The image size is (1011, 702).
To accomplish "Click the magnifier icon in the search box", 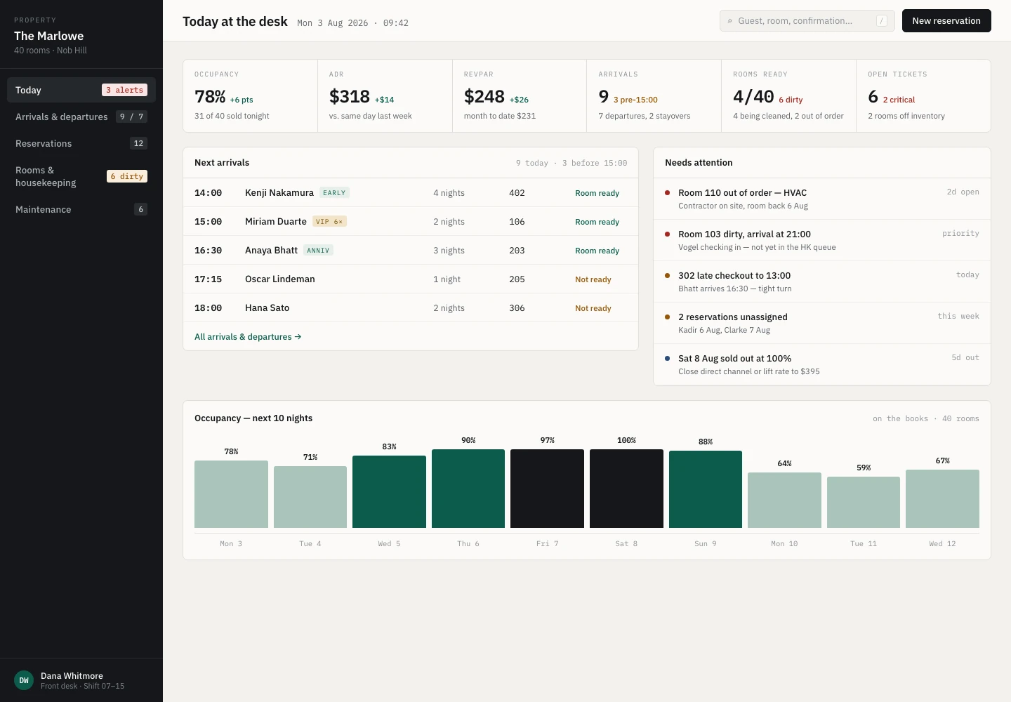I will [730, 21].
